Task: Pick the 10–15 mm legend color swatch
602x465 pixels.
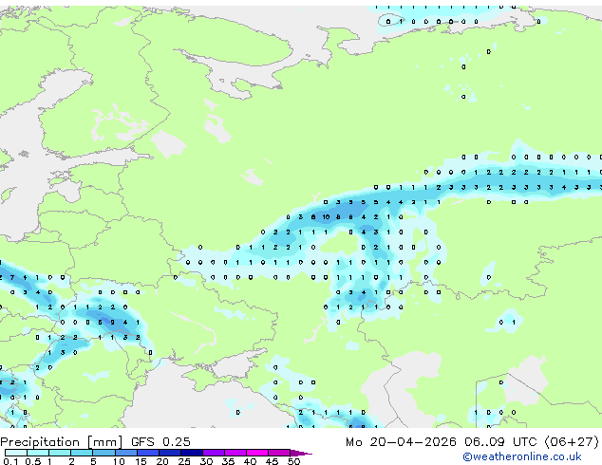Action: (x=126, y=453)
